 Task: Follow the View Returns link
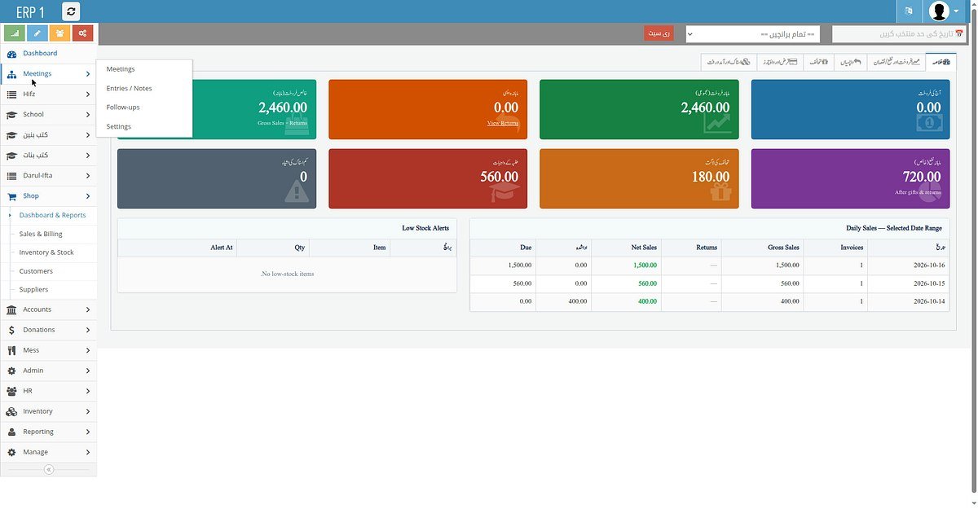[503, 123]
